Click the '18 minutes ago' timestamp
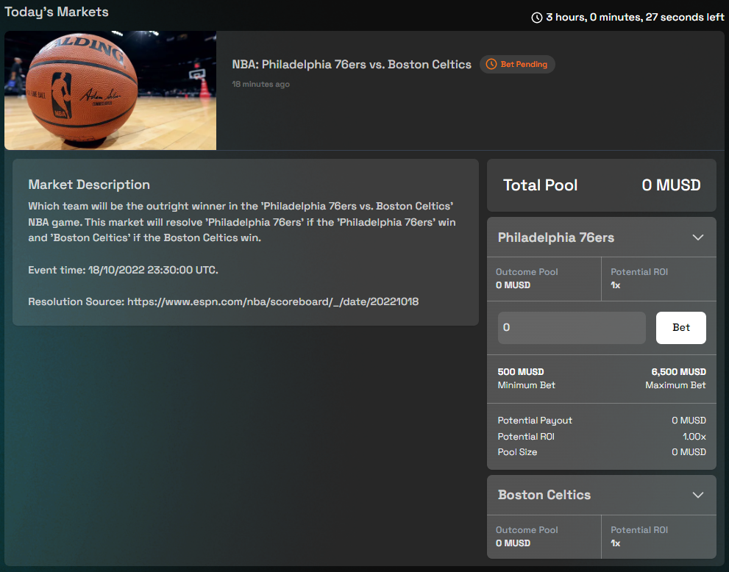Screen dimensions: 729x572 pyautogui.click(x=261, y=84)
